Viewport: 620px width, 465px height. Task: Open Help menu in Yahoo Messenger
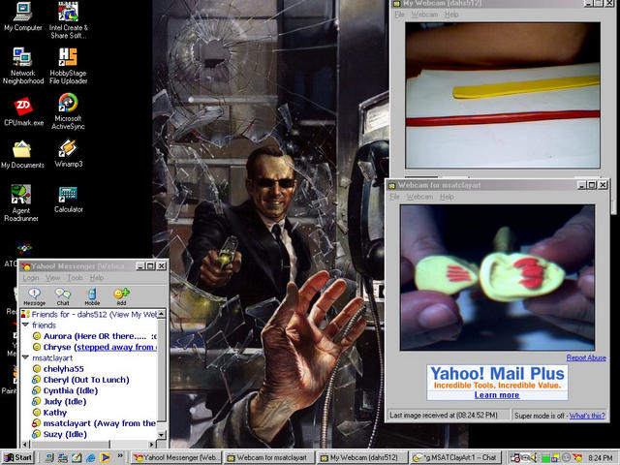[x=97, y=278]
